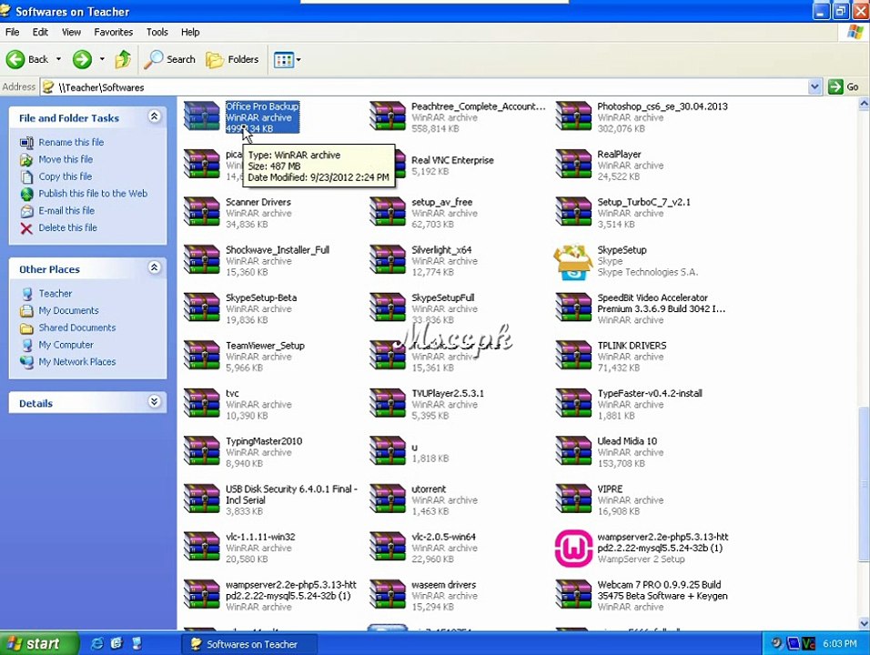Select the Peachtree_Complete_Account archive icon
The width and height of the screenshot is (870, 655).
[388, 116]
